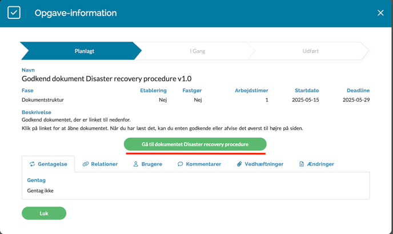Select the Planlagt status step
393x234 pixels.
(x=84, y=51)
